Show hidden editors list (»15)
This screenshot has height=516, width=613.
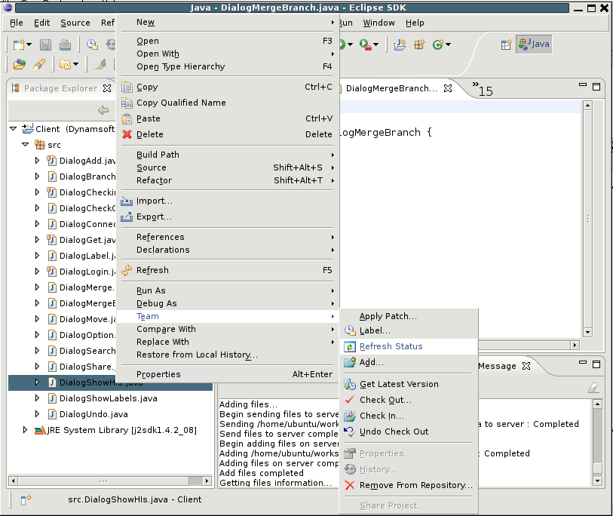pos(482,90)
